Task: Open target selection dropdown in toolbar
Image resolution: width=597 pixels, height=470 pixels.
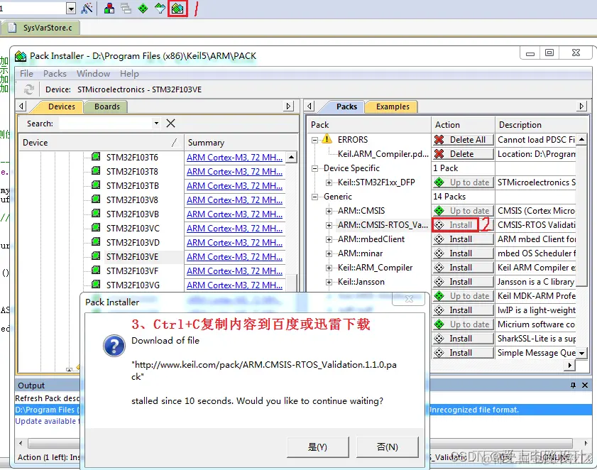Action: tap(71, 8)
